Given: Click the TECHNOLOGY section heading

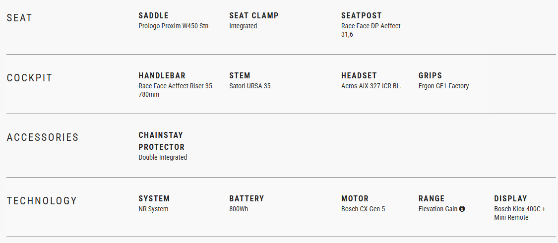Looking at the screenshot, I should pos(42,201).
